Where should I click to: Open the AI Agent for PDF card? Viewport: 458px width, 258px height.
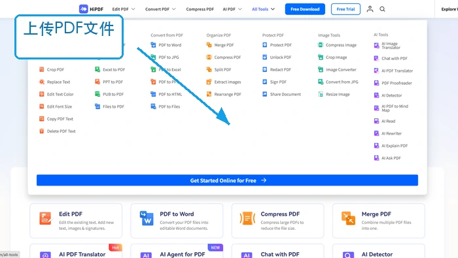177,251
